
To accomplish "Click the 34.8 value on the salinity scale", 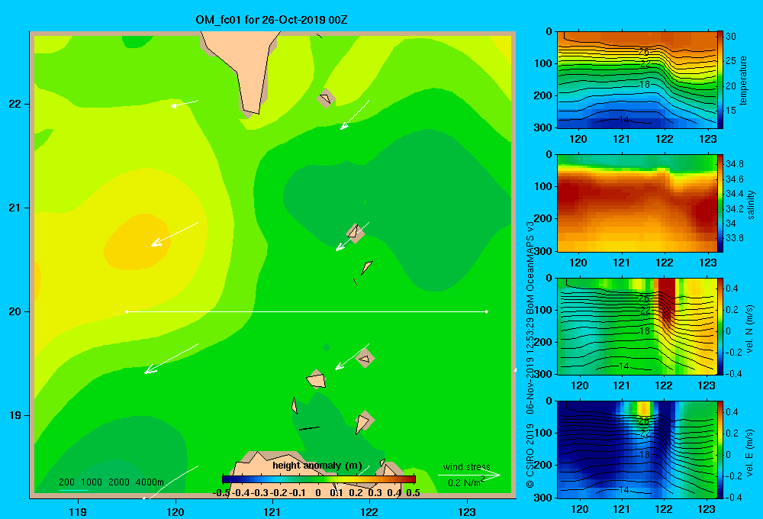I will tap(734, 163).
